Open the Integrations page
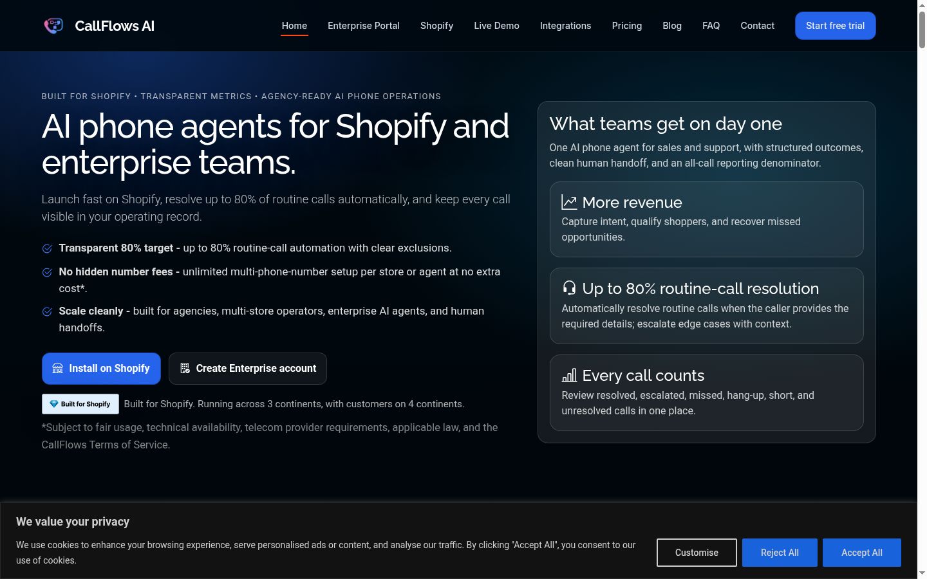Image resolution: width=927 pixels, height=579 pixels. (x=565, y=26)
